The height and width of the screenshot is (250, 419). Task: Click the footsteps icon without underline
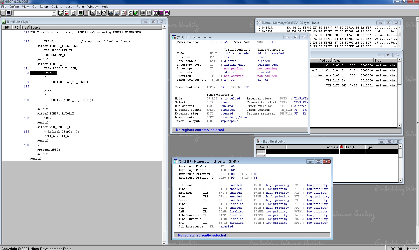click(99, 13)
